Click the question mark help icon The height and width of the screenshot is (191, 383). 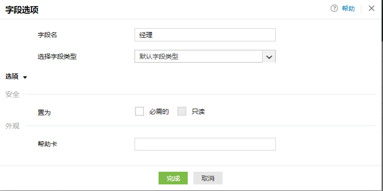335,8
